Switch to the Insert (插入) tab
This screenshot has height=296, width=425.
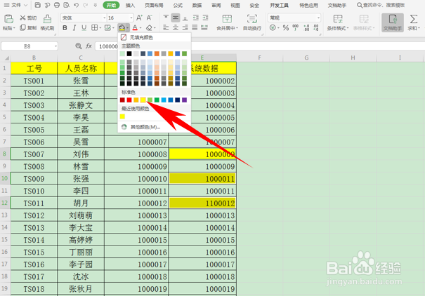click(131, 5)
